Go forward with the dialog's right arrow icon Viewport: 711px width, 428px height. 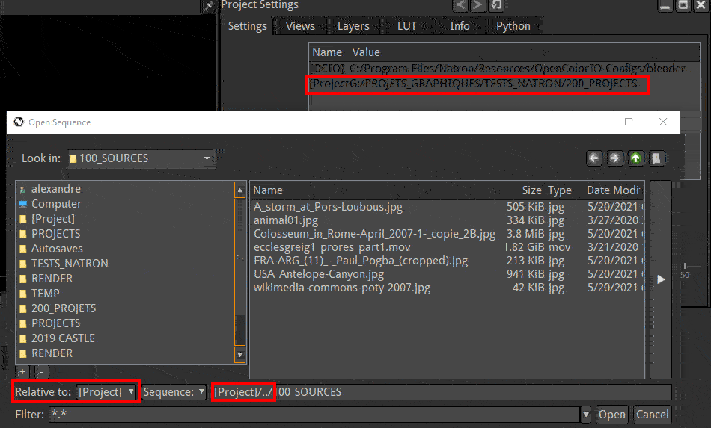(x=615, y=158)
